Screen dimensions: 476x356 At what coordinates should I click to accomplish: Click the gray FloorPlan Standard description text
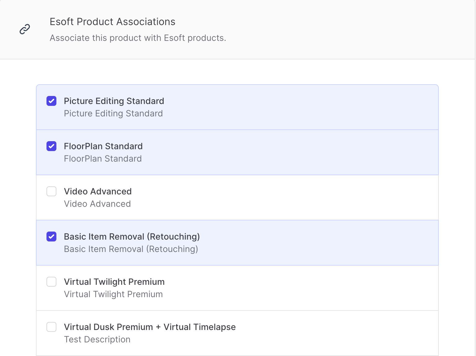coord(103,158)
